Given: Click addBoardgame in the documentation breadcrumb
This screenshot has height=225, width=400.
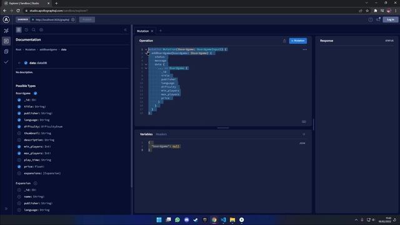Looking at the screenshot, I should coord(48,49).
